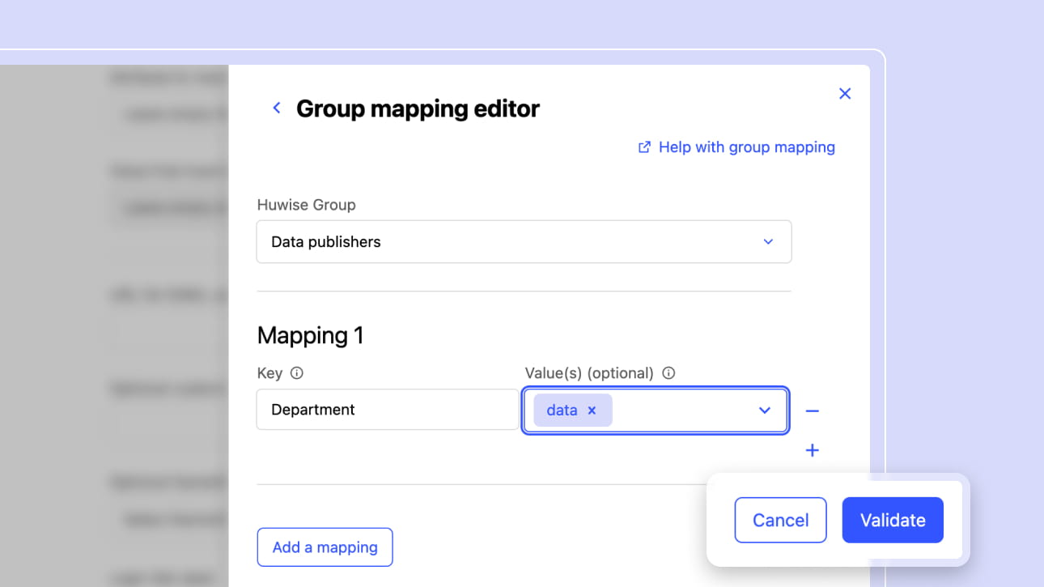This screenshot has height=587, width=1044.
Task: Cancel the group mapping changes
Action: [x=780, y=520]
